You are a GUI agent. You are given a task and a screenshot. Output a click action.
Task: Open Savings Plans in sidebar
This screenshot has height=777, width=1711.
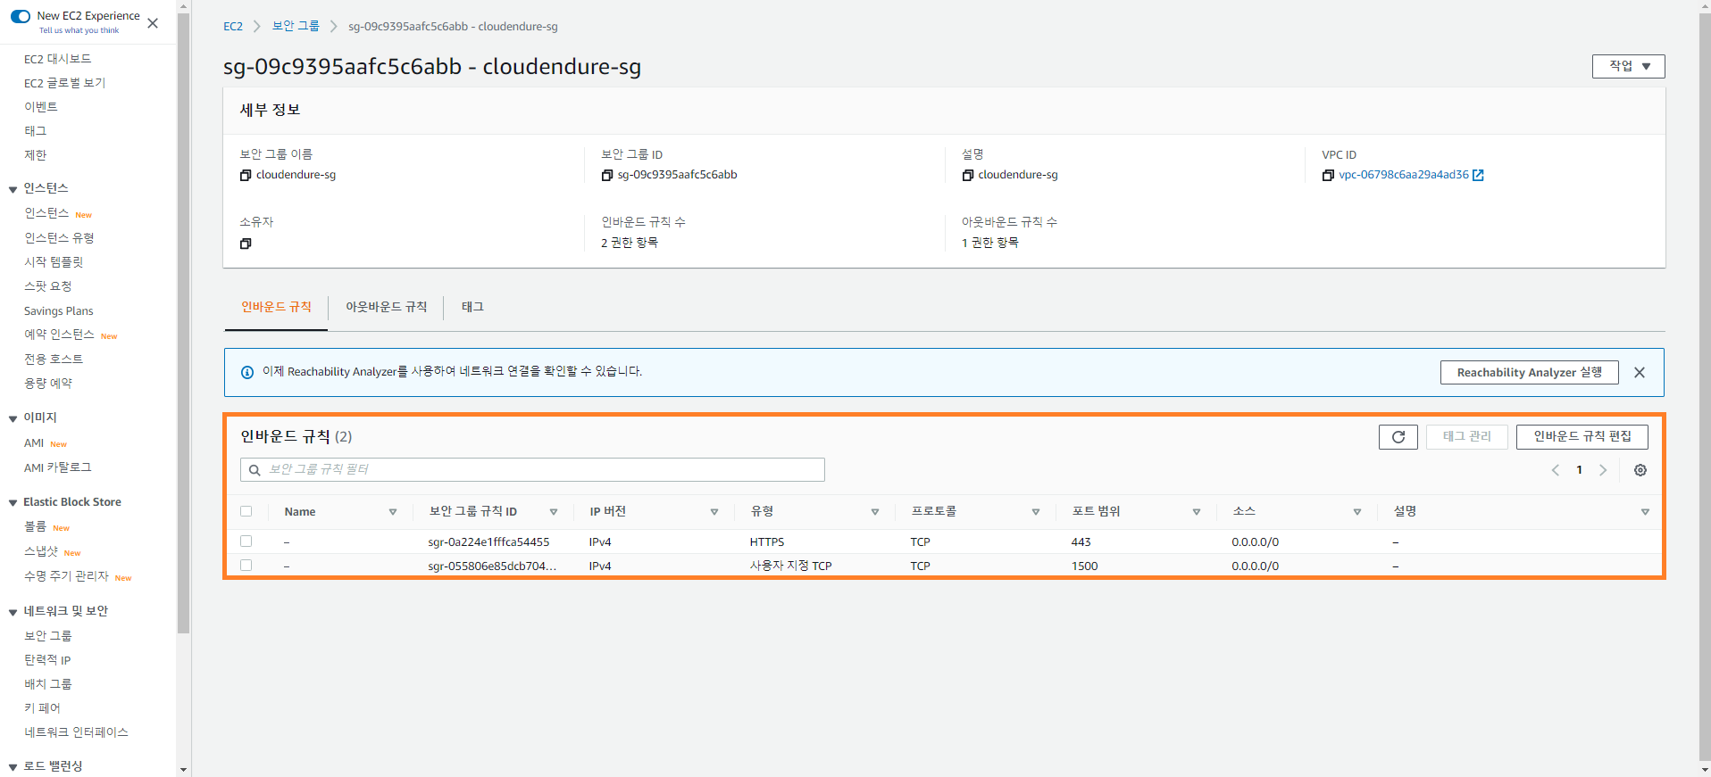58,311
